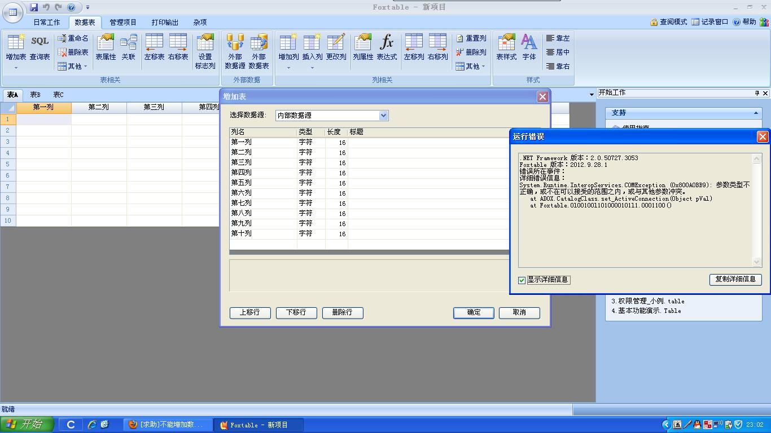Viewport: 771px width, 433px height.
Task: Click the undo icon in quick access toolbar
Action: click(x=46, y=7)
